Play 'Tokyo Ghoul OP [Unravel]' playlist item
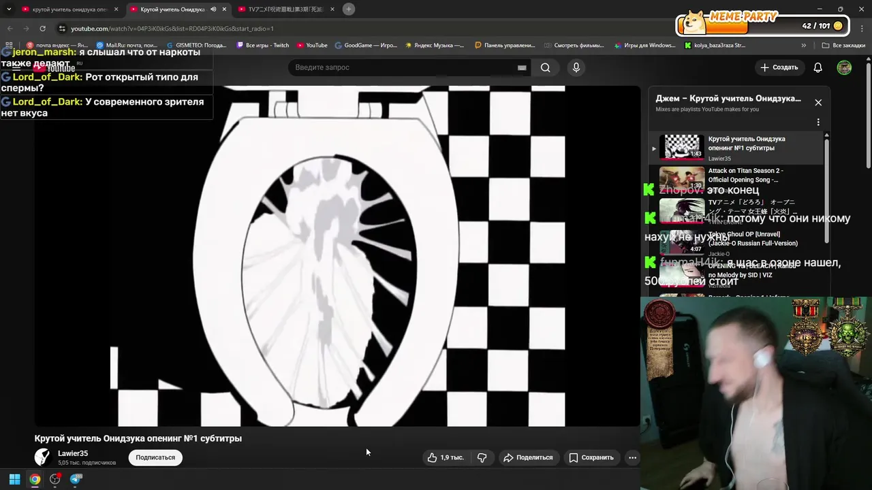 click(737, 242)
